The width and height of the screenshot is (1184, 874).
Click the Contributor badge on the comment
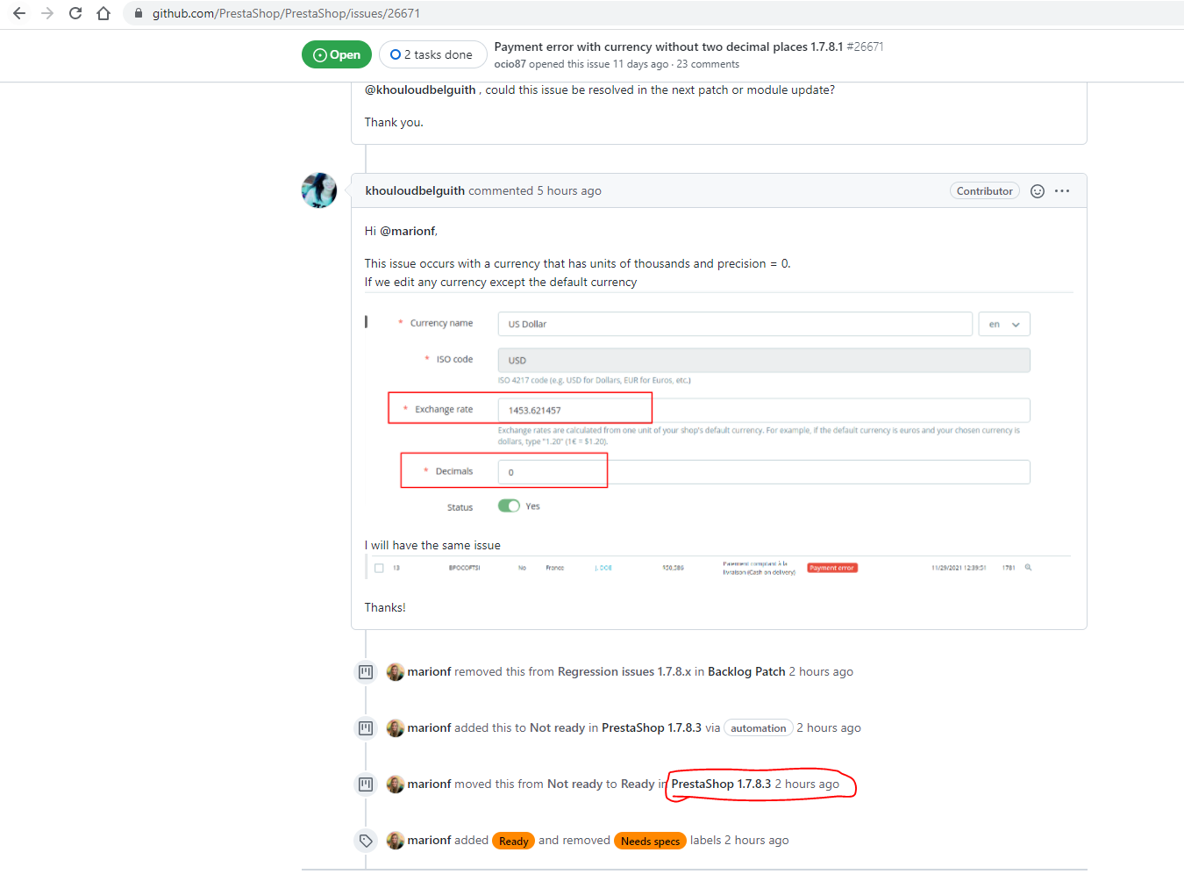tap(984, 190)
